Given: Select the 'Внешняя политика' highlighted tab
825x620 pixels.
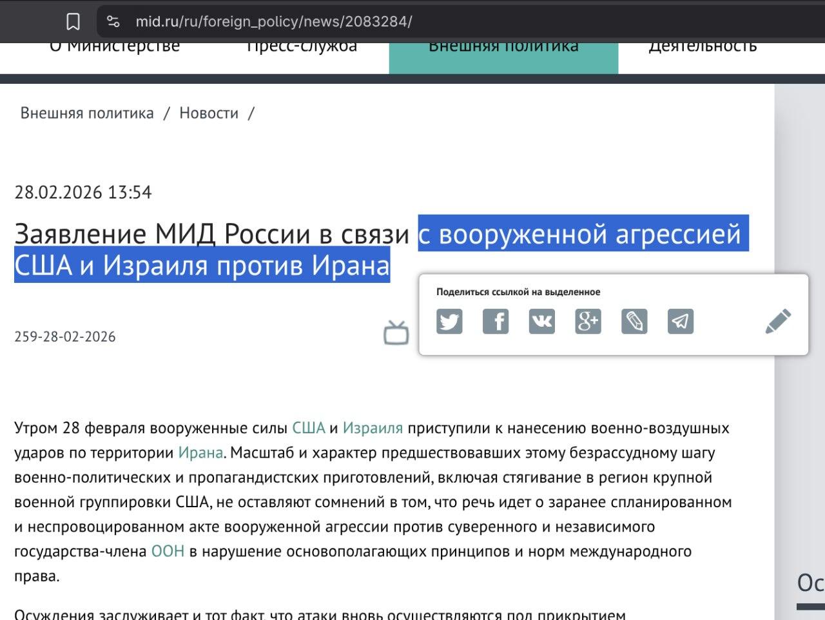Looking at the screenshot, I should (x=503, y=57).
